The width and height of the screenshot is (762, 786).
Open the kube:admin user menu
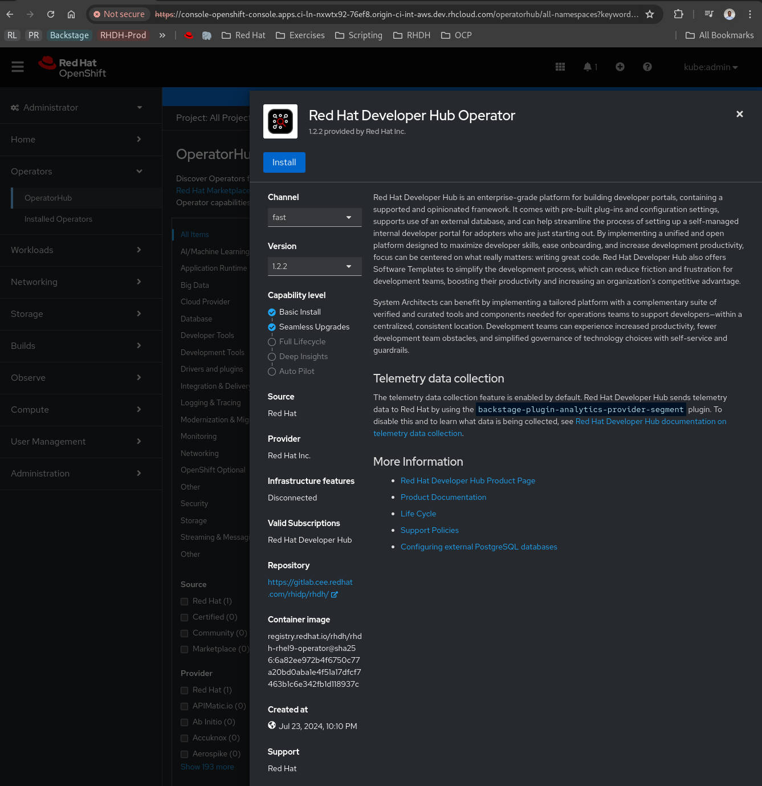coord(711,67)
